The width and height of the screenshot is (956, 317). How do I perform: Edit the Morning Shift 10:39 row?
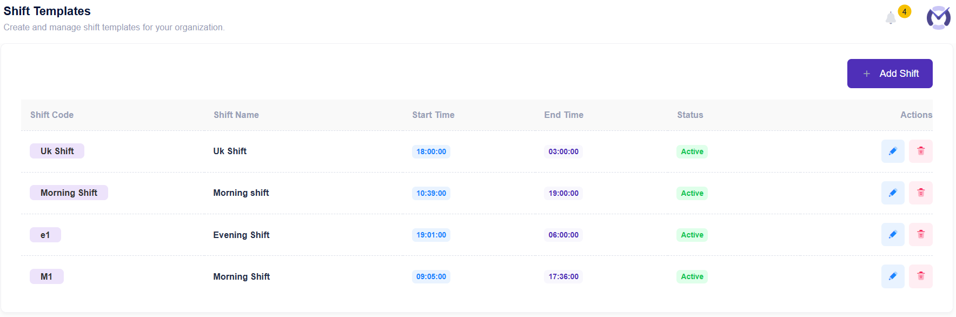(893, 193)
